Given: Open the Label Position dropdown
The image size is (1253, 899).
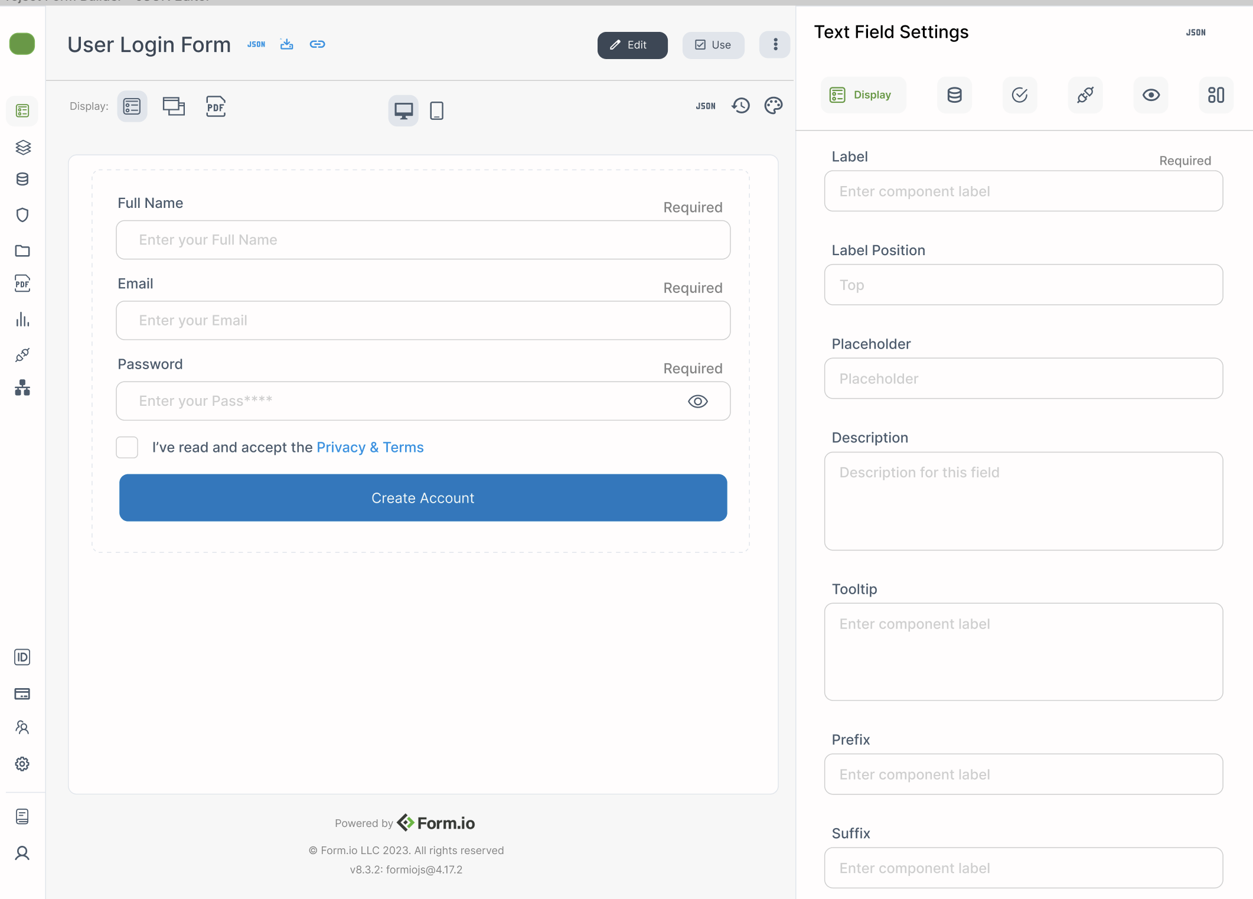Looking at the screenshot, I should click(x=1023, y=285).
